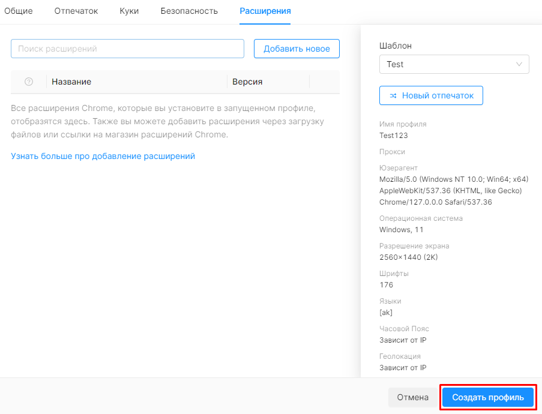Select the Расширения tab

click(265, 11)
